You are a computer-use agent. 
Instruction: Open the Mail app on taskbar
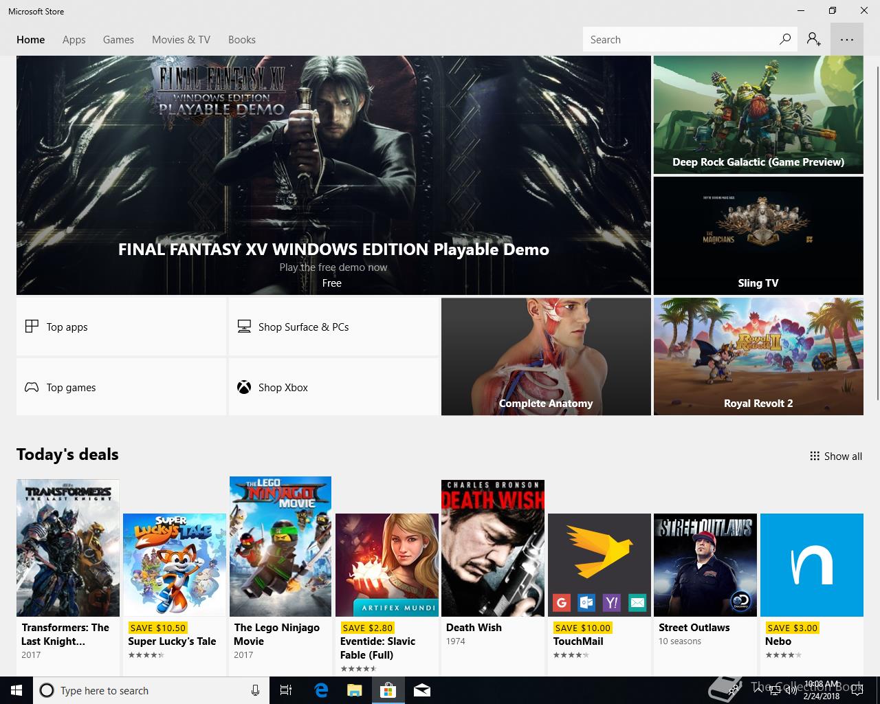point(421,690)
